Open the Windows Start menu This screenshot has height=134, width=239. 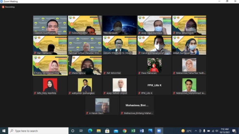pos(4,131)
